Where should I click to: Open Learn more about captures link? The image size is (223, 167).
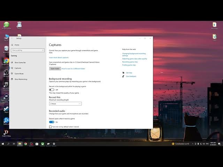59,57
